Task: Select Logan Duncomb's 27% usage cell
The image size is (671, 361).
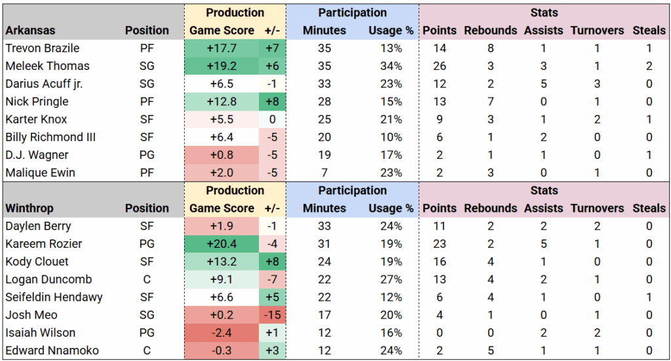Action: [391, 279]
